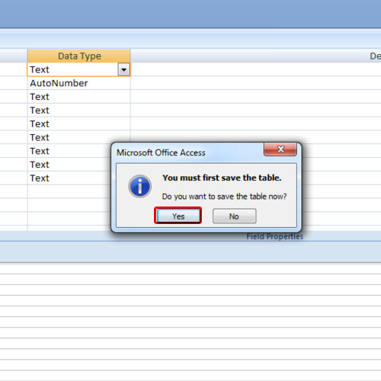Click the blue information icon in dialog
The height and width of the screenshot is (381, 381).
[140, 187]
